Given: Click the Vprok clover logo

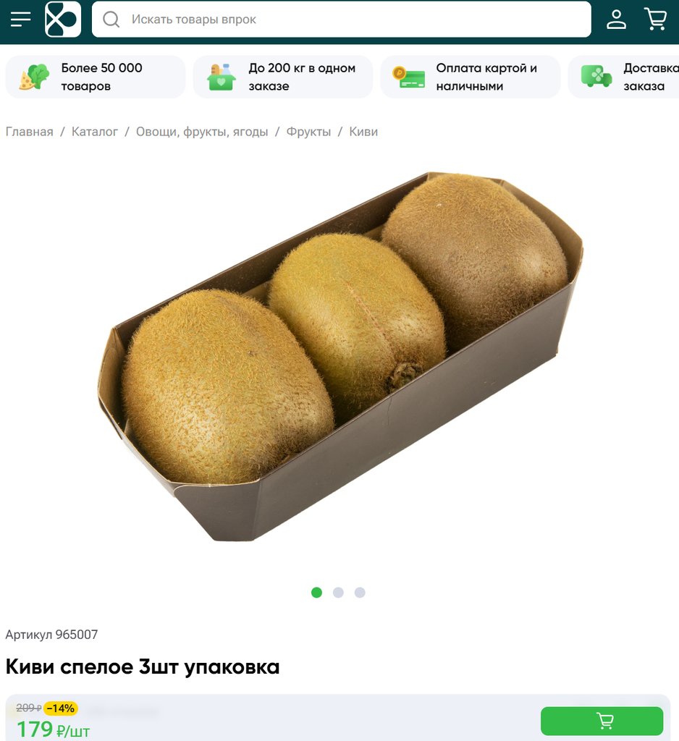Looking at the screenshot, I should pyautogui.click(x=63, y=20).
